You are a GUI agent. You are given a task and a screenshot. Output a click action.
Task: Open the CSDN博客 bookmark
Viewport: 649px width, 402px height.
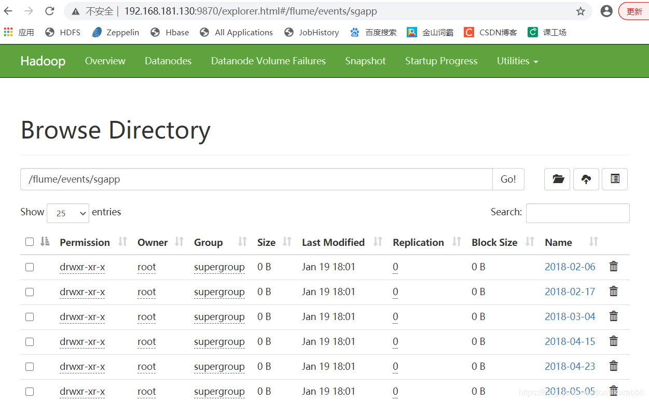(x=490, y=32)
